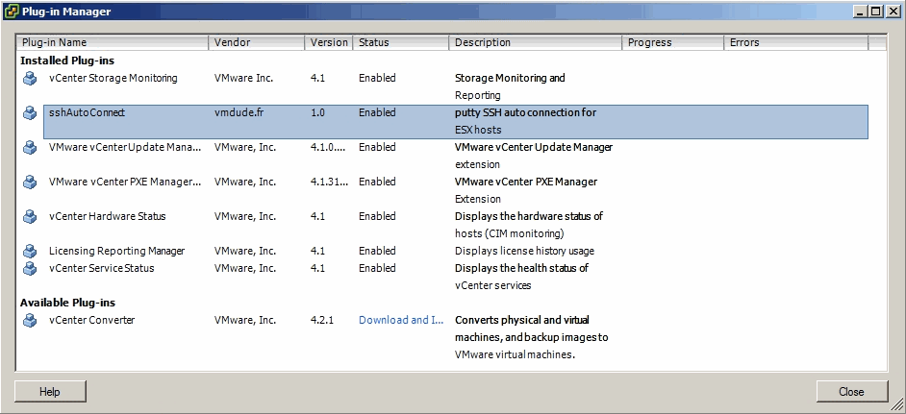Image resolution: width=906 pixels, height=414 pixels.
Task: Sort by the Version column header
Action: coord(329,42)
